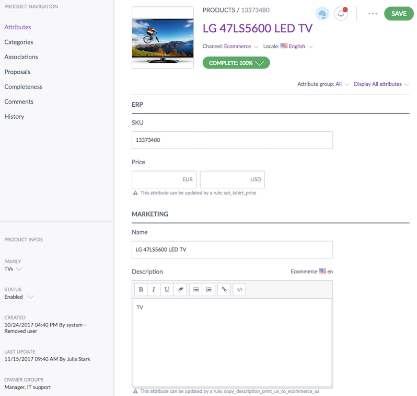Image resolution: width=417 pixels, height=396 pixels.
Task: Toggle underline formatting in Description editor
Action: [167, 289]
